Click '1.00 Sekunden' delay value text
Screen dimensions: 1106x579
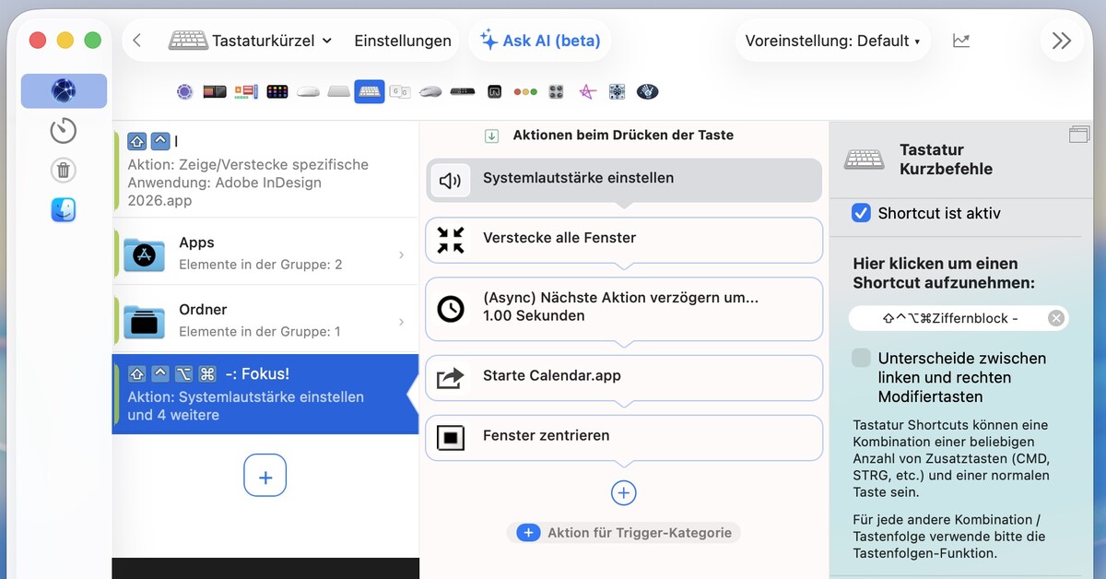click(x=534, y=316)
